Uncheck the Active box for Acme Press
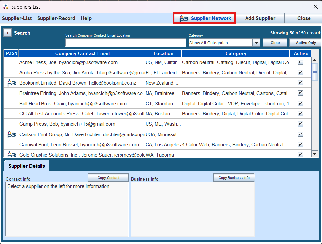322x244 pixels. [x=300, y=62]
